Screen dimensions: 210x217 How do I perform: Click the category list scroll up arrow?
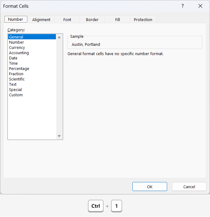(59, 37)
